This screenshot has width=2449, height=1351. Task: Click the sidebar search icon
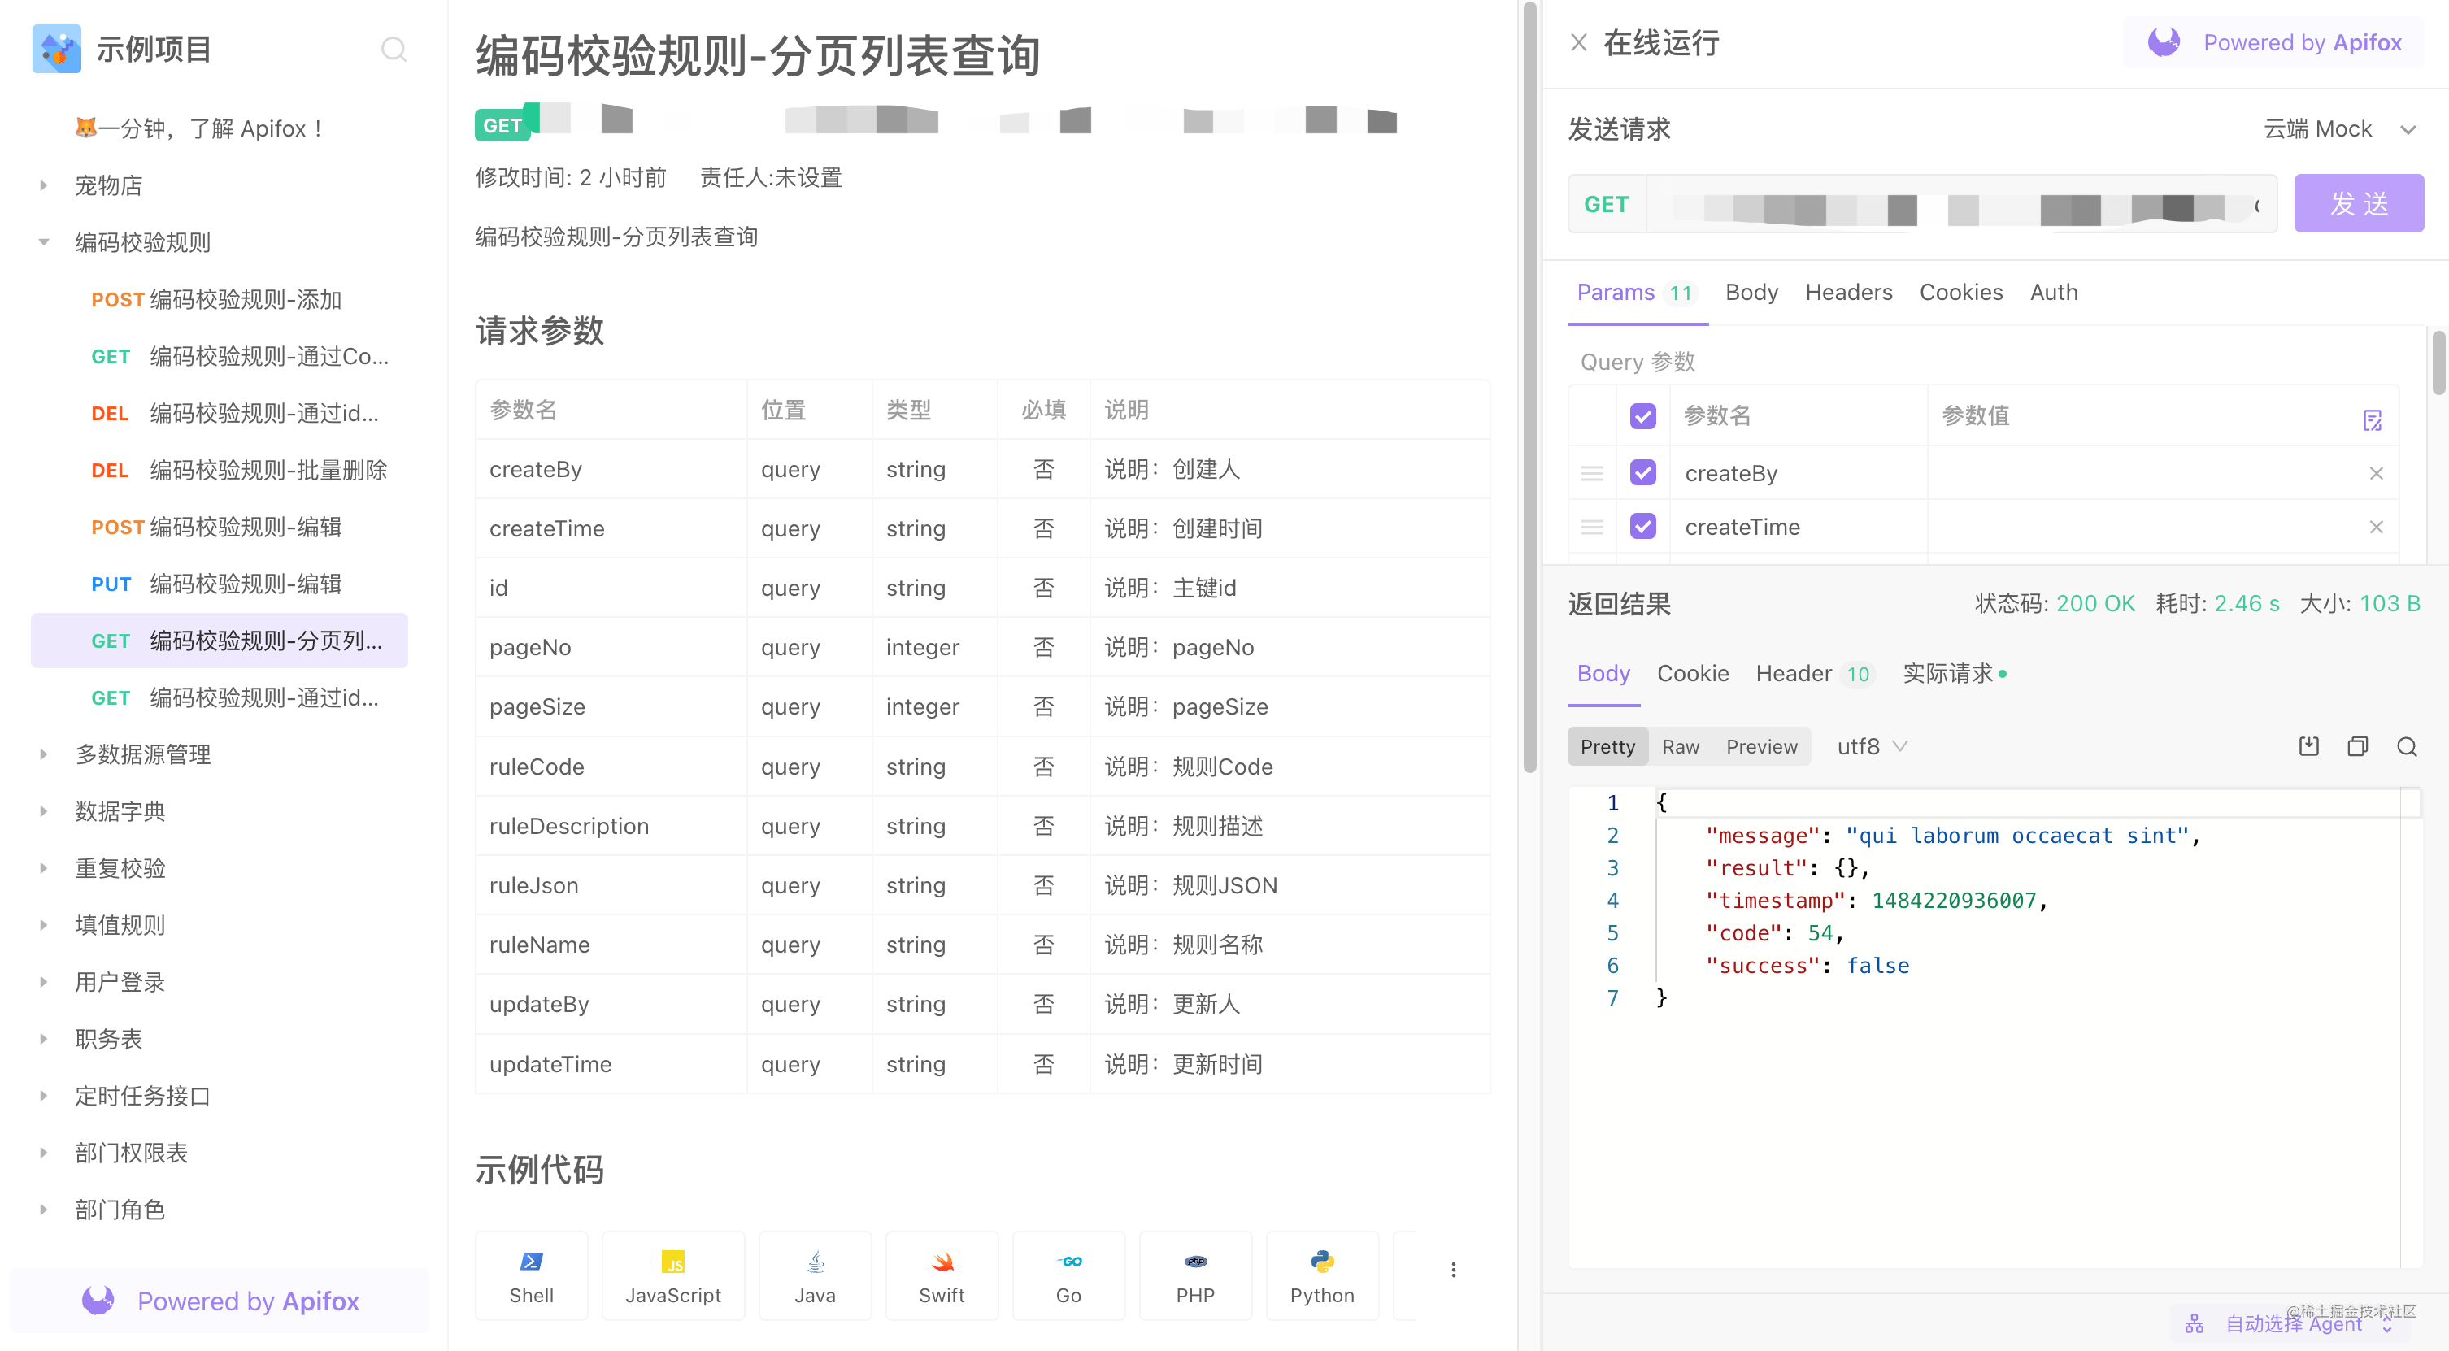394,49
